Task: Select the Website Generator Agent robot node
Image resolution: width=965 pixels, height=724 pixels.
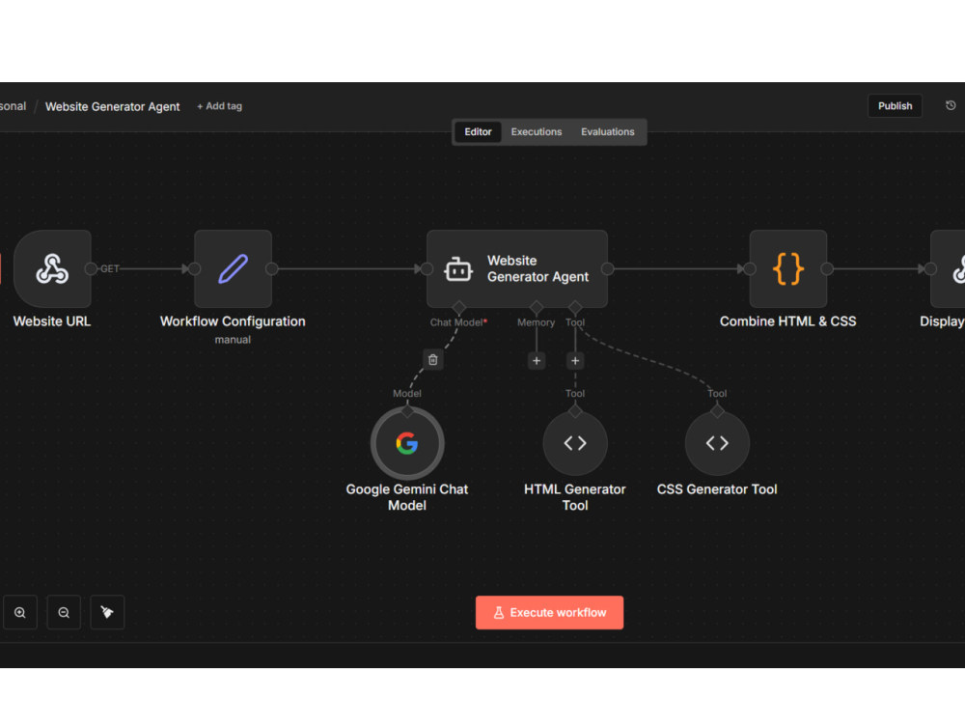Action: pyautogui.click(x=517, y=268)
